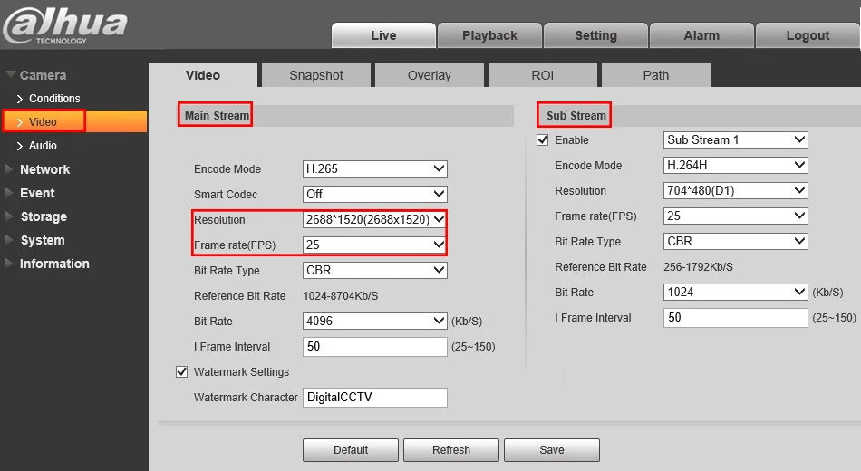
Task: Switch to the Snapshot sub-tab
Action: [x=316, y=75]
